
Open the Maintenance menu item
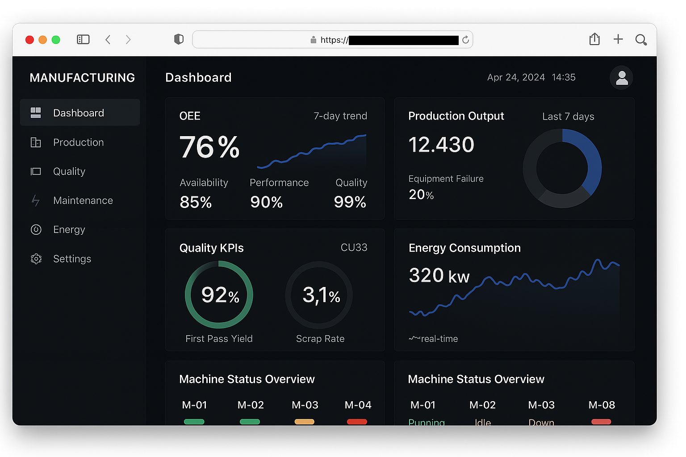tap(83, 200)
